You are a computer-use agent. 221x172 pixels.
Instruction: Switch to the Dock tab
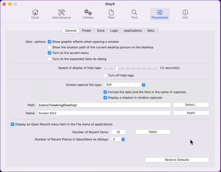click(101, 31)
